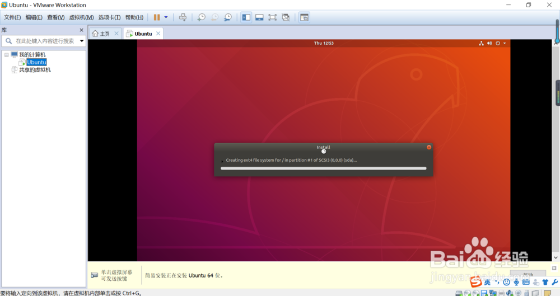This screenshot has width=560, height=296.
Task: Click the 帮助 button in info bar
Action: click(528, 274)
